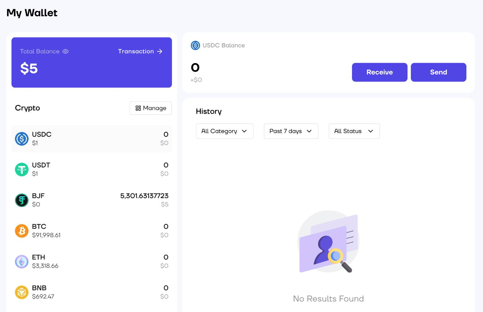
Task: Click the Bitcoin BTC icon
Action: [x=22, y=231]
